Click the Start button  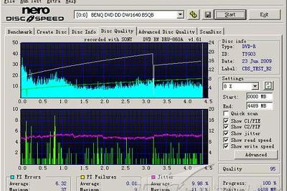pos(230,15)
